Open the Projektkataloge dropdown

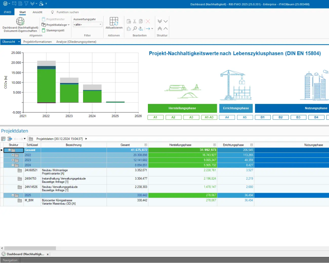(58, 25)
